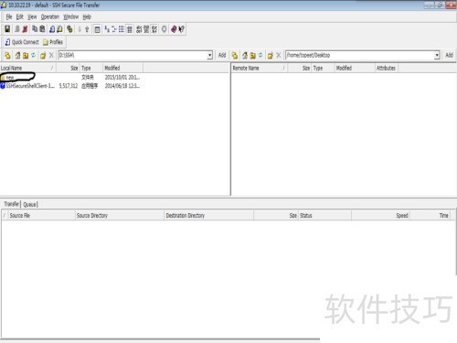Create new folder in local pane
Viewport: 457px width, 343px height.
(x=43, y=55)
